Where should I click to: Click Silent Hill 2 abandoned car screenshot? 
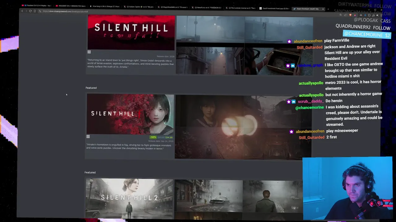tap(209, 196)
